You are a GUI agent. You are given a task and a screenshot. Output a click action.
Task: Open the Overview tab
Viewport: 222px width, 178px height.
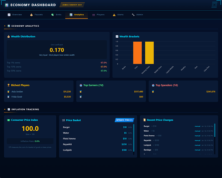coord(15,15)
